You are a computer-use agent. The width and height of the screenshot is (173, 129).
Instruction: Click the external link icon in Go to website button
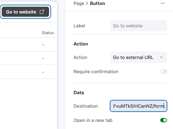[x=42, y=12]
